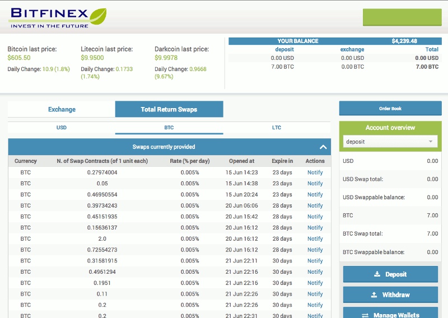Click Notify for the 0.4961294 BTC swap
Image resolution: width=448 pixels, height=318 pixels.
[x=315, y=272]
